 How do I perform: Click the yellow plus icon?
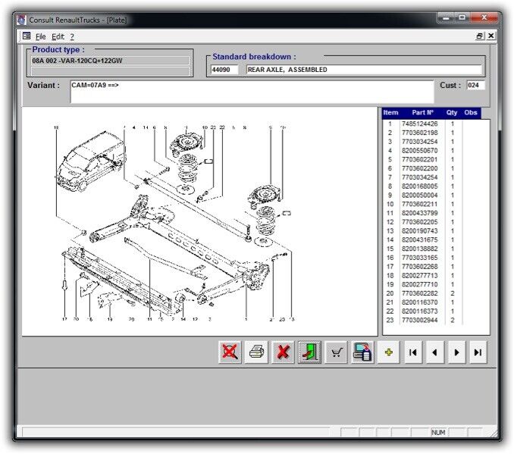(389, 352)
